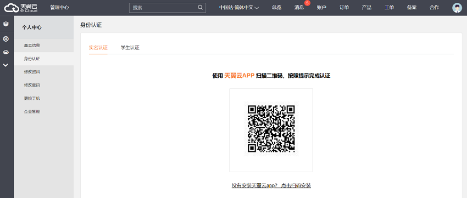
Task: Select 企业管理 in the sidebar
Action: pos(44,111)
